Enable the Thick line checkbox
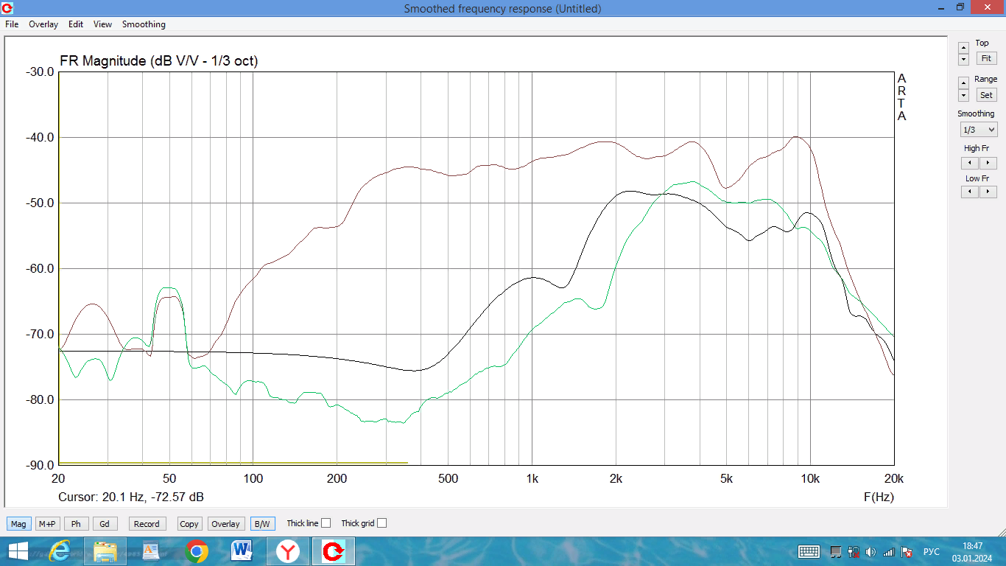 (x=326, y=523)
